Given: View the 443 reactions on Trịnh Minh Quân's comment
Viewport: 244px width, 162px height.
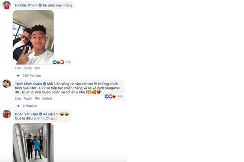Looking at the screenshot, I should pos(114,96).
